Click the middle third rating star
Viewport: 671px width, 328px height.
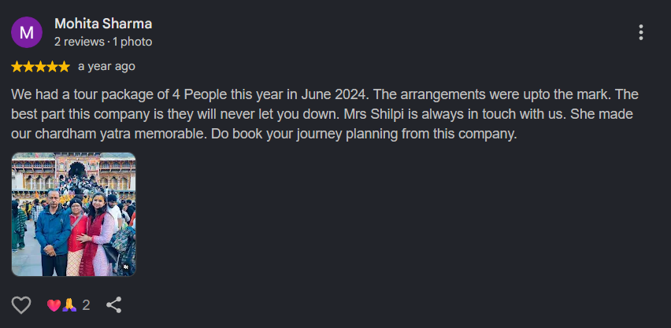click(x=40, y=67)
